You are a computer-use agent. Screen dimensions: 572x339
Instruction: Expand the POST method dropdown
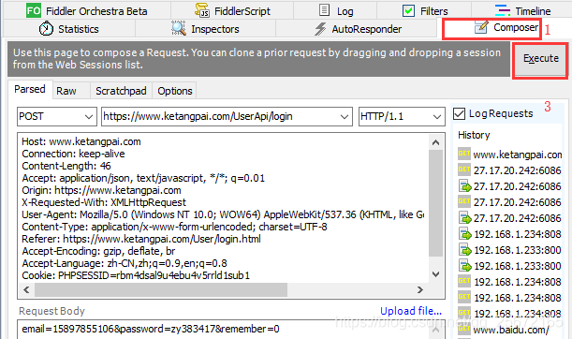(88, 117)
